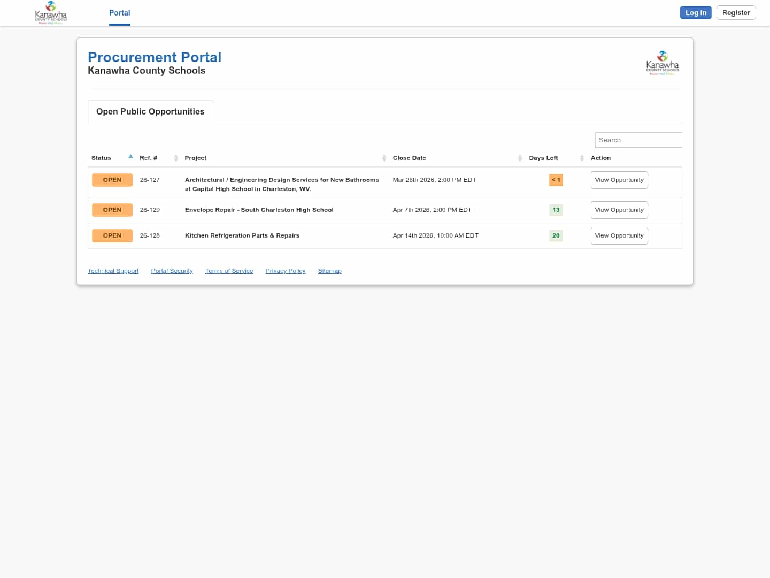View Opportunity for Envelope Repair project
This screenshot has height=578, width=770.
[619, 210]
